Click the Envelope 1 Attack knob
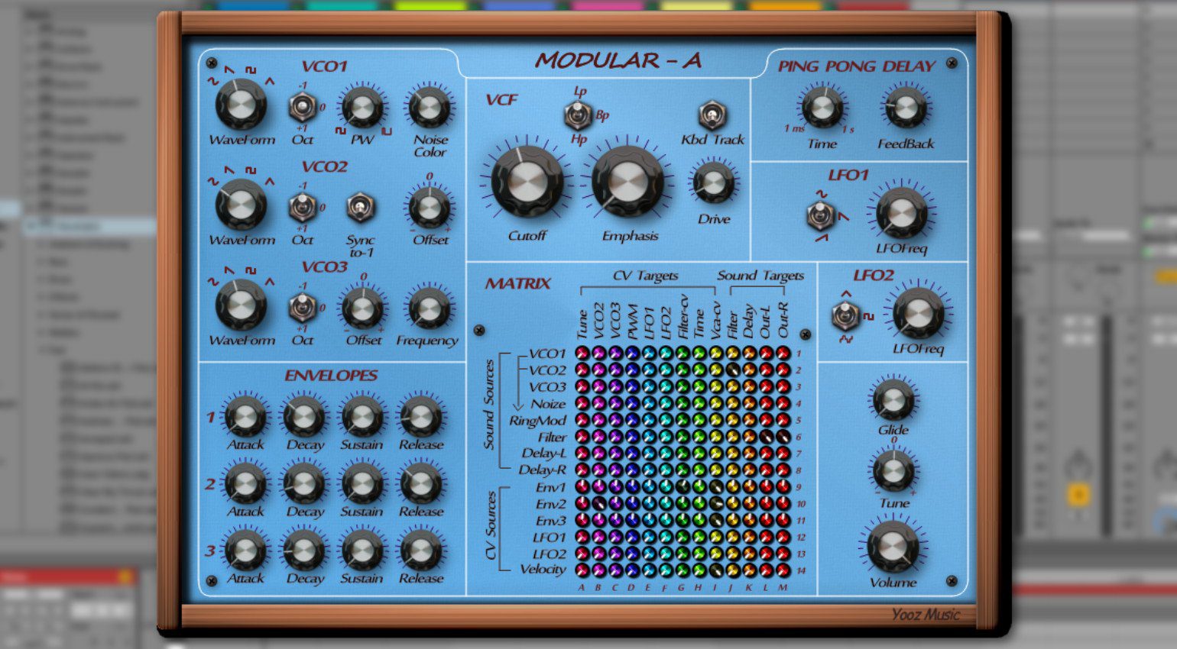Screen dimensions: 1177x649 pyautogui.click(x=245, y=416)
